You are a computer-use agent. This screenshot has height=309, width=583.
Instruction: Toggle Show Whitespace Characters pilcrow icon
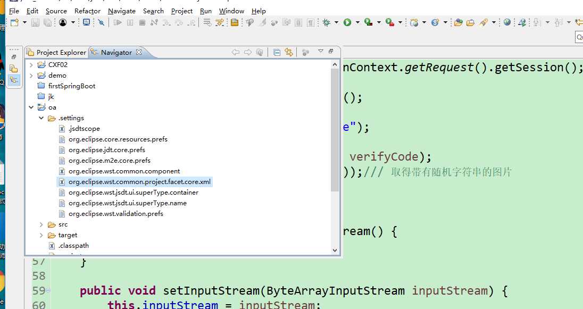[311, 23]
